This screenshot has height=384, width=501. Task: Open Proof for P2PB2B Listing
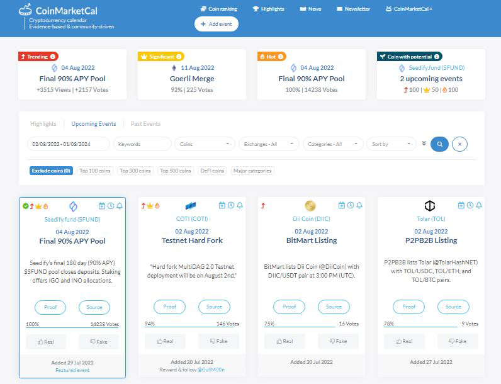point(408,307)
